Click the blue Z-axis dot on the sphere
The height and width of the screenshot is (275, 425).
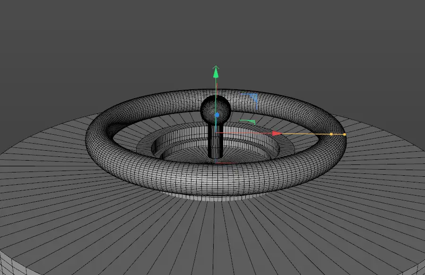217,115
